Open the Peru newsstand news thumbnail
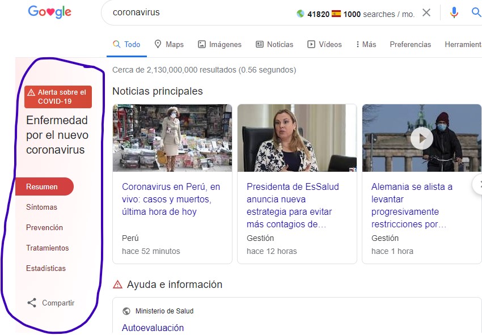Image resolution: width=482 pixels, height=335 pixels. pyautogui.click(x=172, y=138)
